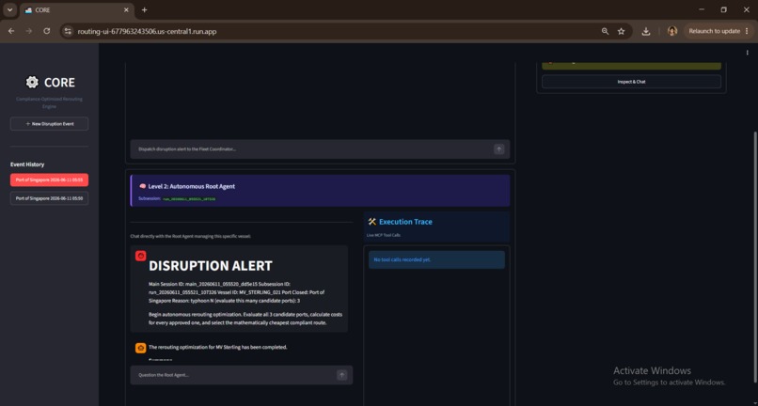This screenshot has width=758, height=406.
Task: Bookmark this page with the star icon
Action: pos(622,31)
